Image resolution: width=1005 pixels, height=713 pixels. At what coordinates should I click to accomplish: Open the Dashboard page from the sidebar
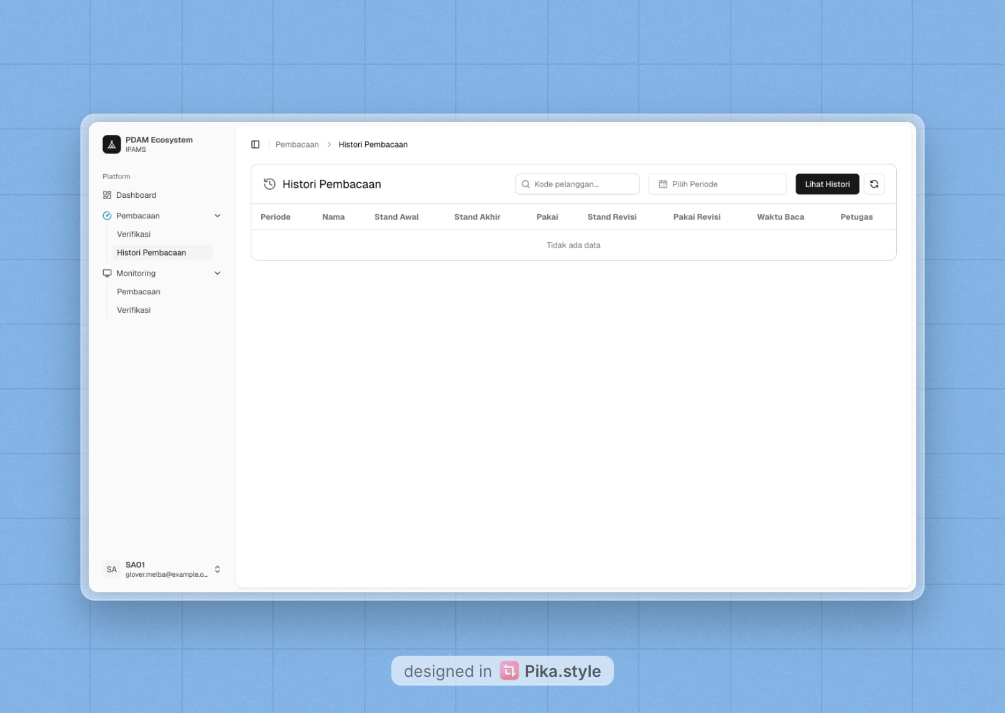pyautogui.click(x=136, y=195)
